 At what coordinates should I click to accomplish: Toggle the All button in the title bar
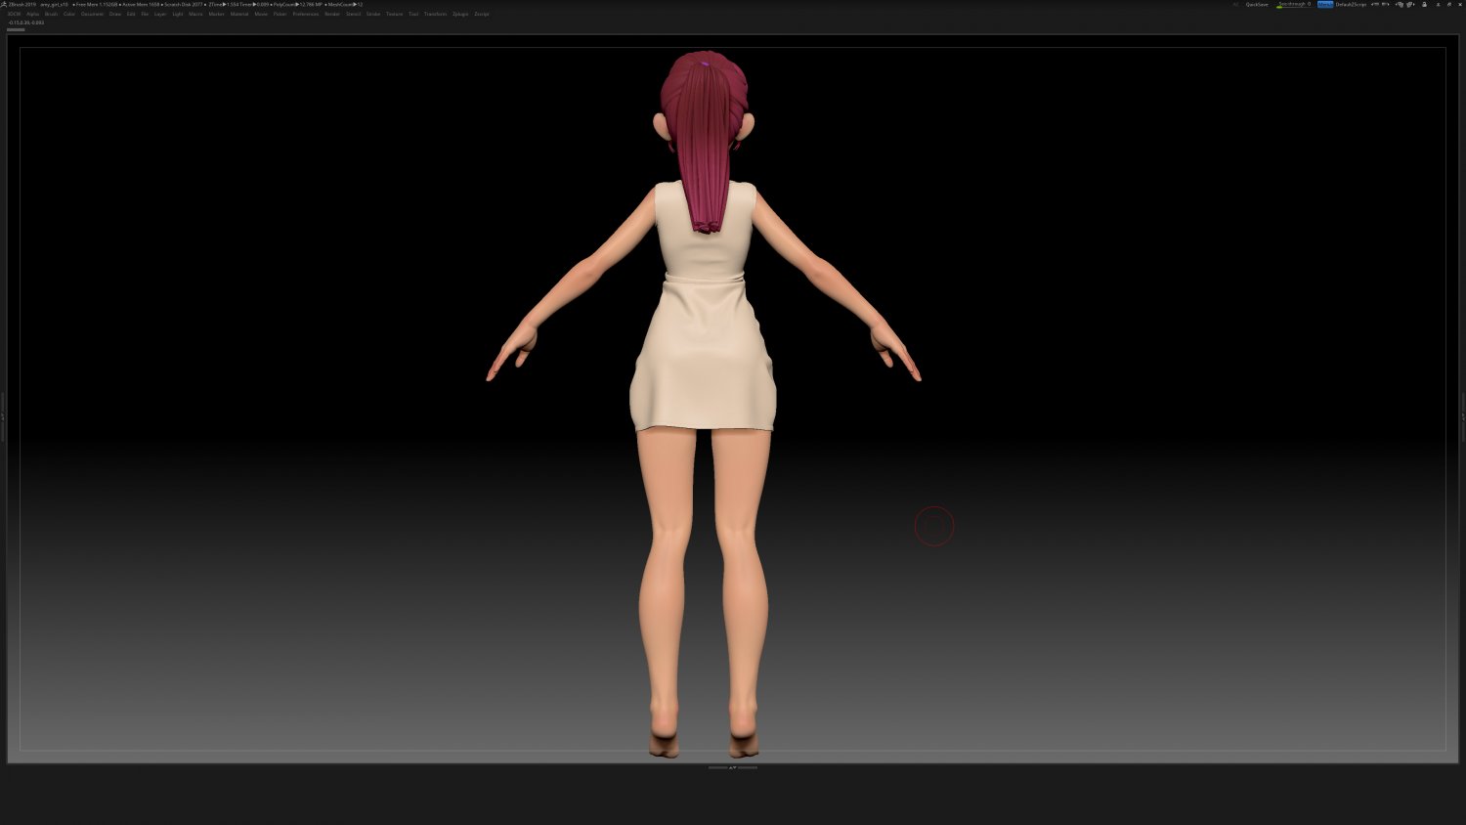click(x=1235, y=4)
